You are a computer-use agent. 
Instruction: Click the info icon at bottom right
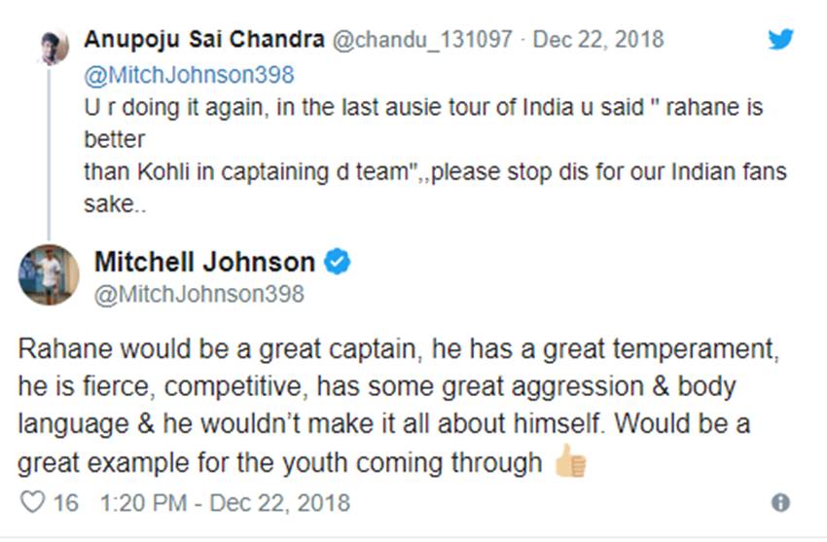[779, 502]
